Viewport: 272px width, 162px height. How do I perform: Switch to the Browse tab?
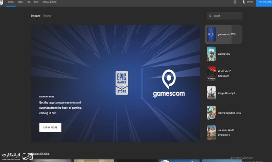47,16
